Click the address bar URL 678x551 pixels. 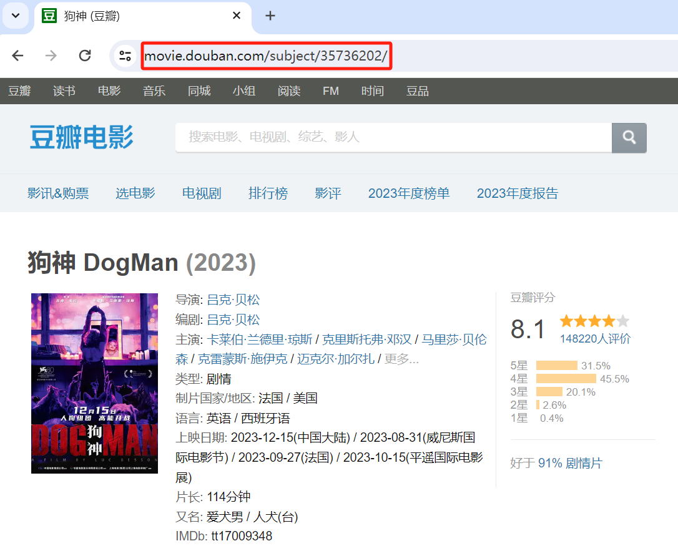266,56
